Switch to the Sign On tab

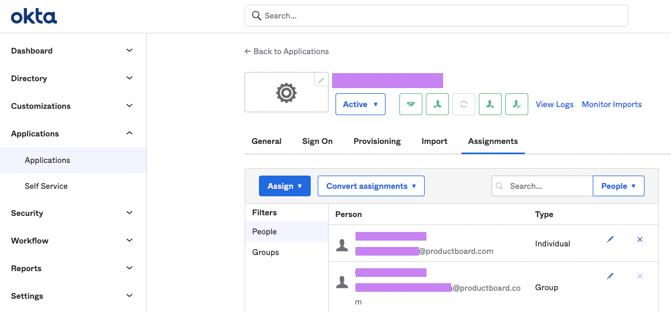click(318, 141)
